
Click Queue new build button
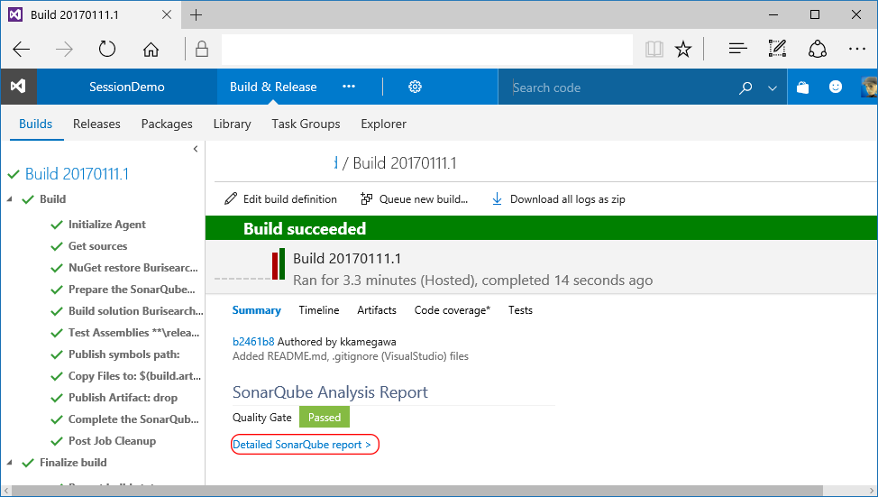click(414, 199)
